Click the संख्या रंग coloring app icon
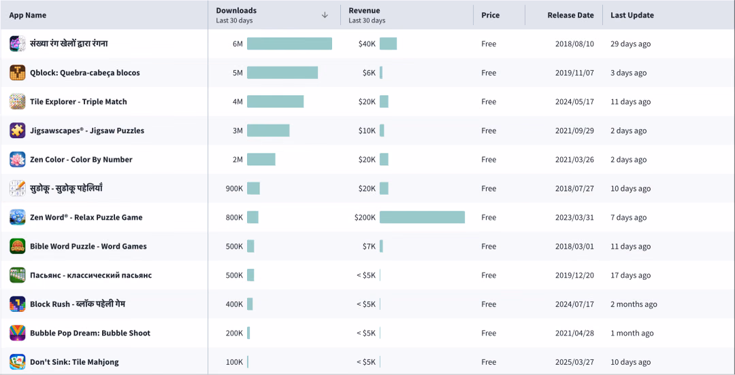This screenshot has width=735, height=375. click(x=17, y=43)
